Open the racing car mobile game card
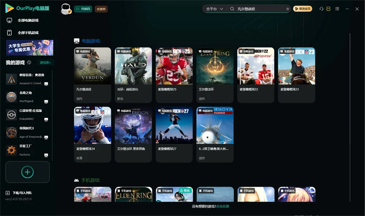 92,194
